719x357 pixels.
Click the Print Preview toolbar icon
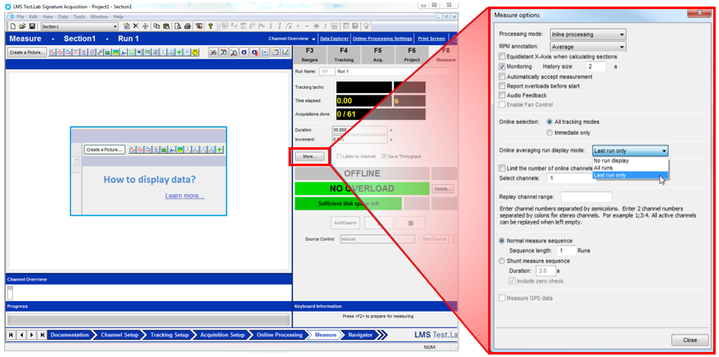178,26
